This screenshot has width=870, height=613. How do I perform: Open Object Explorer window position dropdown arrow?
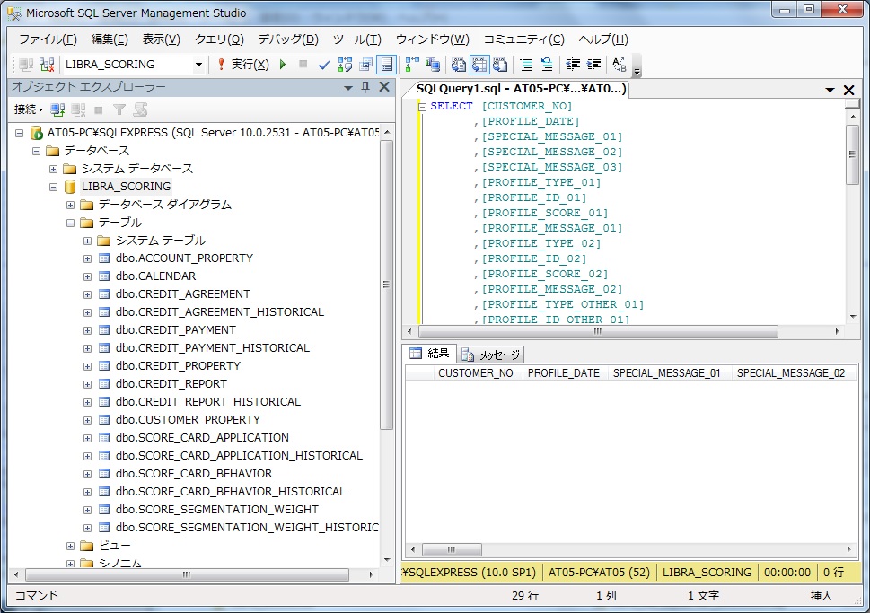pyautogui.click(x=347, y=87)
